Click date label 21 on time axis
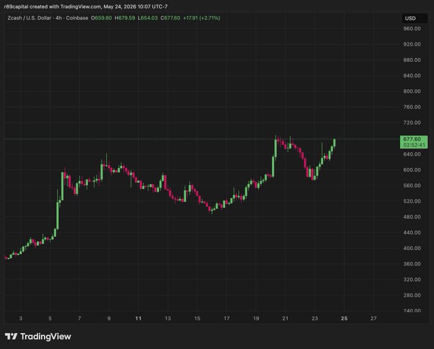 tap(285, 318)
